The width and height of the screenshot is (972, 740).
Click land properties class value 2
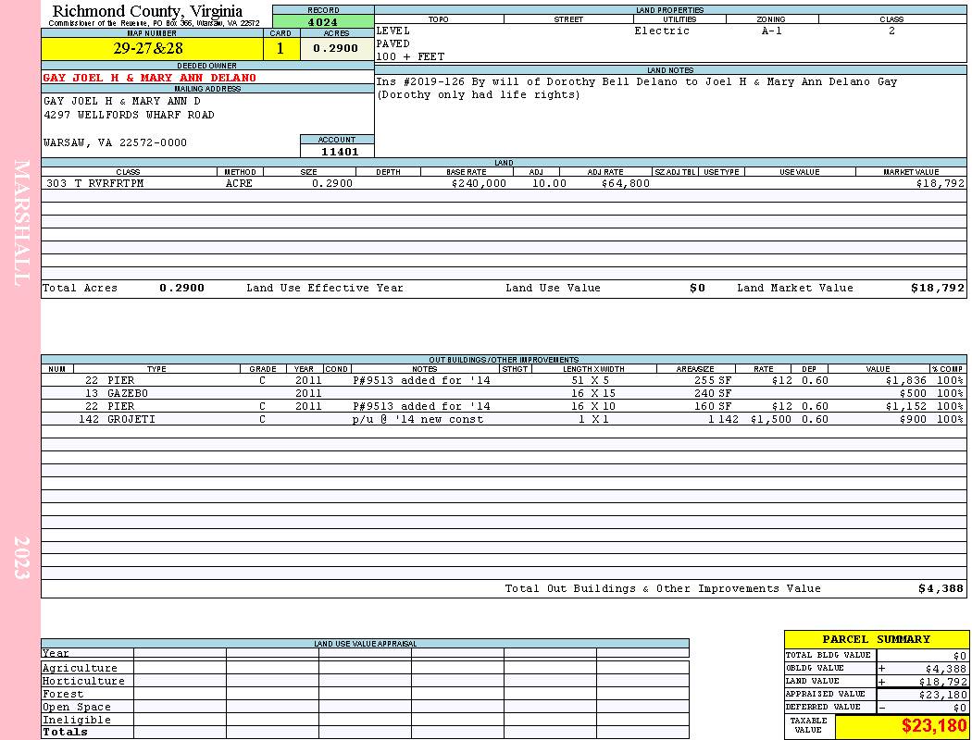point(892,31)
